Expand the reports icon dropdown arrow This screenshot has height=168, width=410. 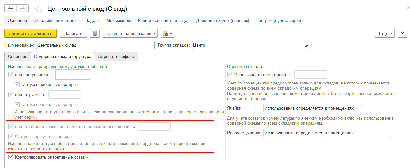pos(171,33)
